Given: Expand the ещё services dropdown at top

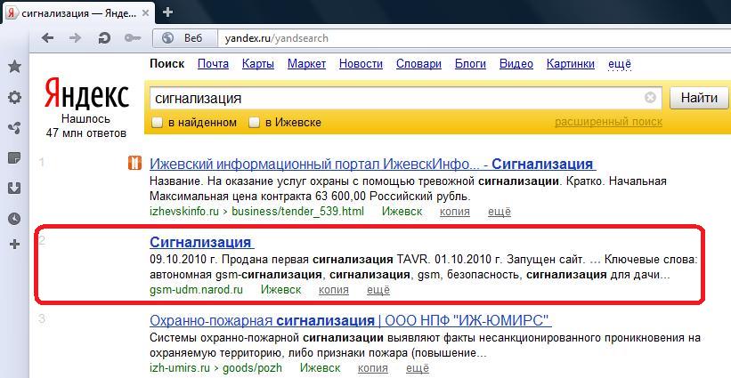Looking at the screenshot, I should pos(620,64).
